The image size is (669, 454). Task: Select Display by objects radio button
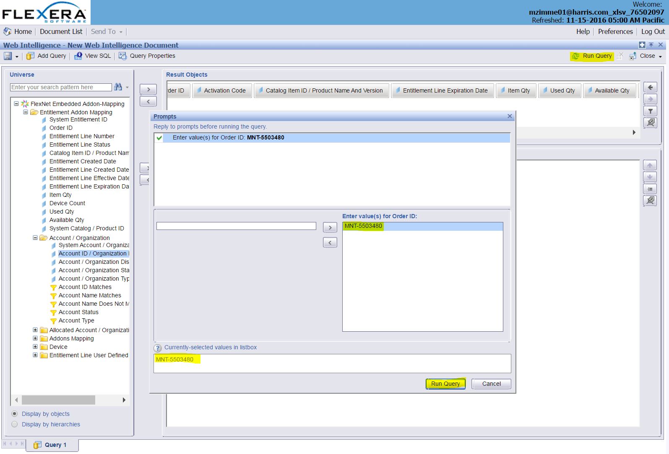click(15, 414)
